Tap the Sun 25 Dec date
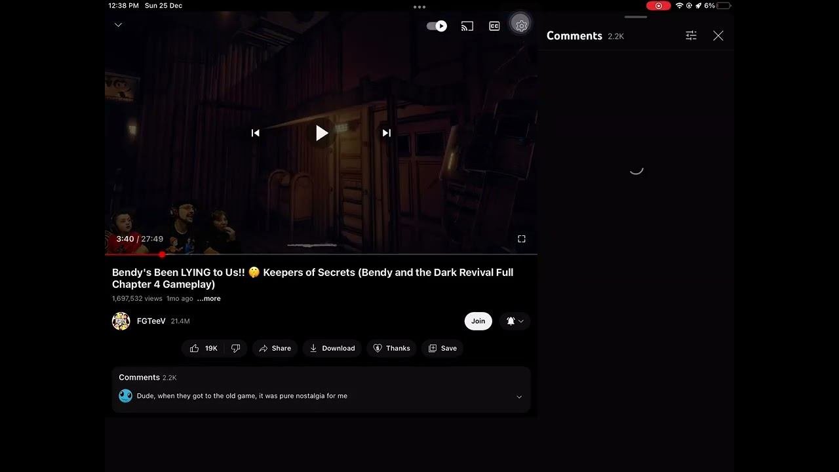 [163, 6]
